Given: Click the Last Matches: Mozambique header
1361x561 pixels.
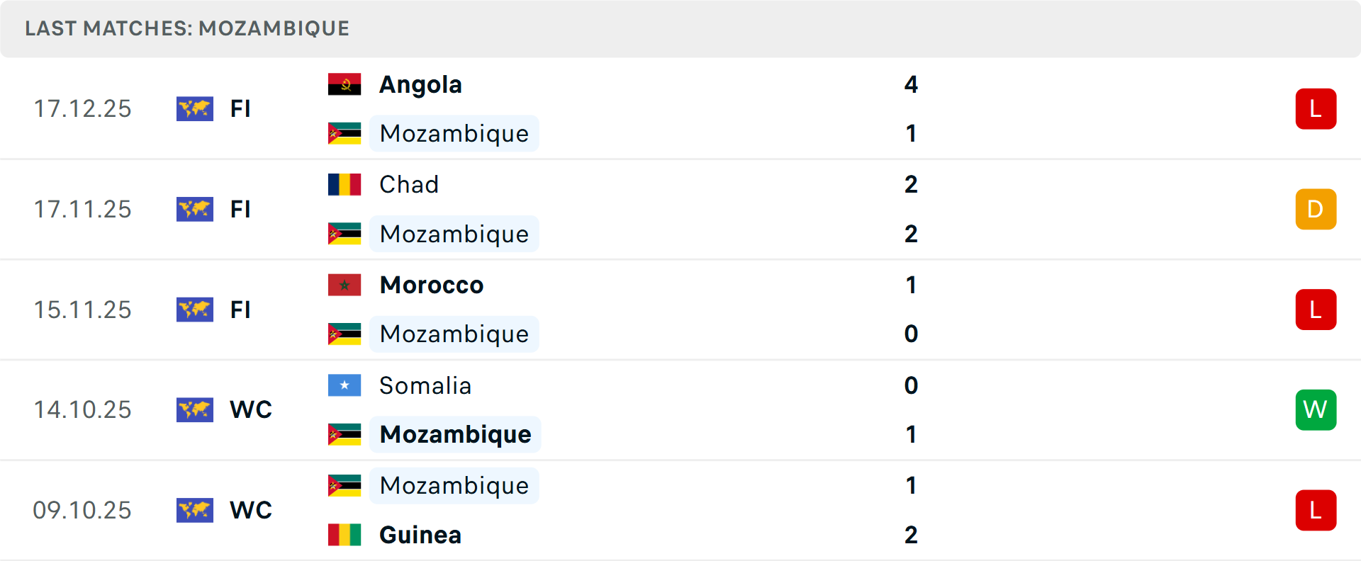Looking at the screenshot, I should point(187,28).
